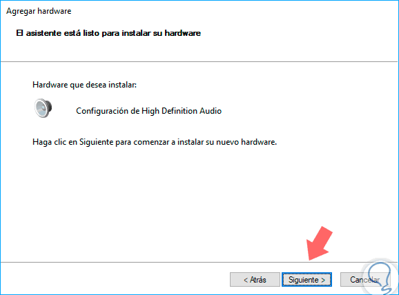Select Configuración de High Definition Audio label

click(x=148, y=111)
